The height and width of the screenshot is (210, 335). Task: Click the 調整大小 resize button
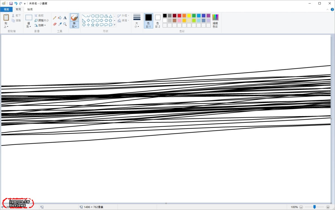click(x=42, y=20)
